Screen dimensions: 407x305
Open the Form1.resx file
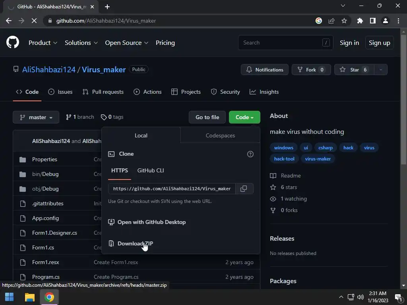46,262
